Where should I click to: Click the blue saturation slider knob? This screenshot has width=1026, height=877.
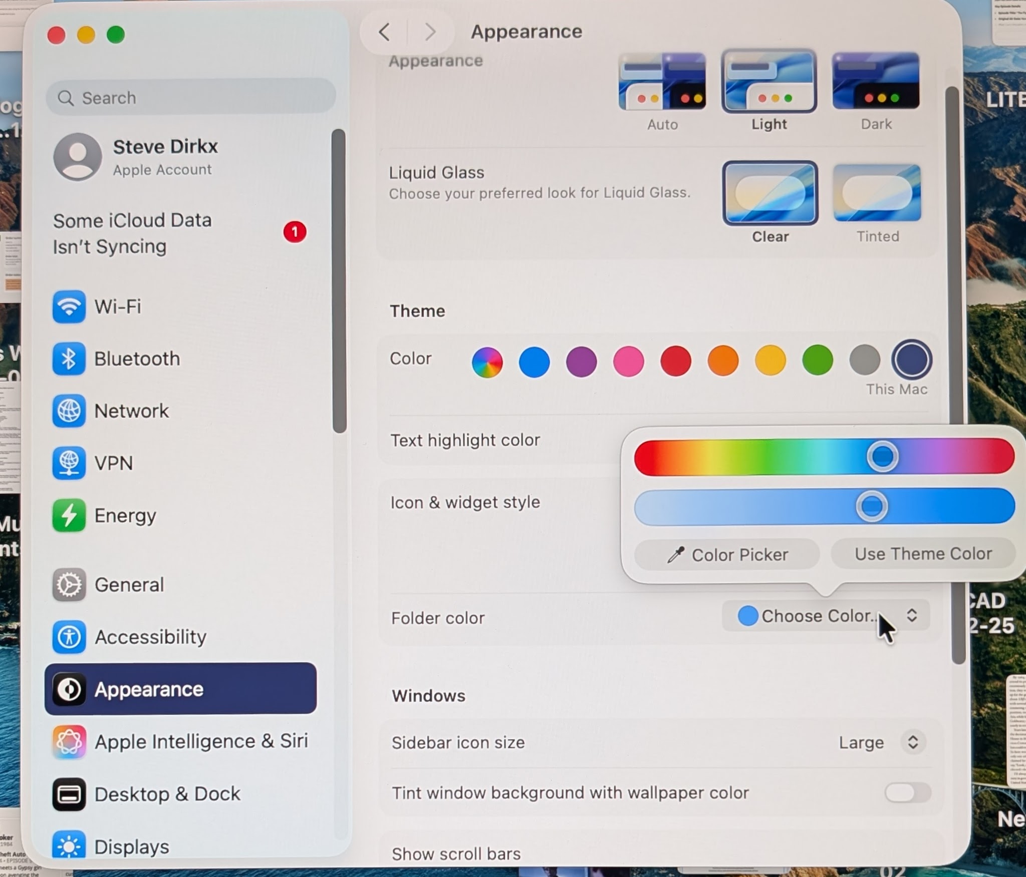click(872, 506)
